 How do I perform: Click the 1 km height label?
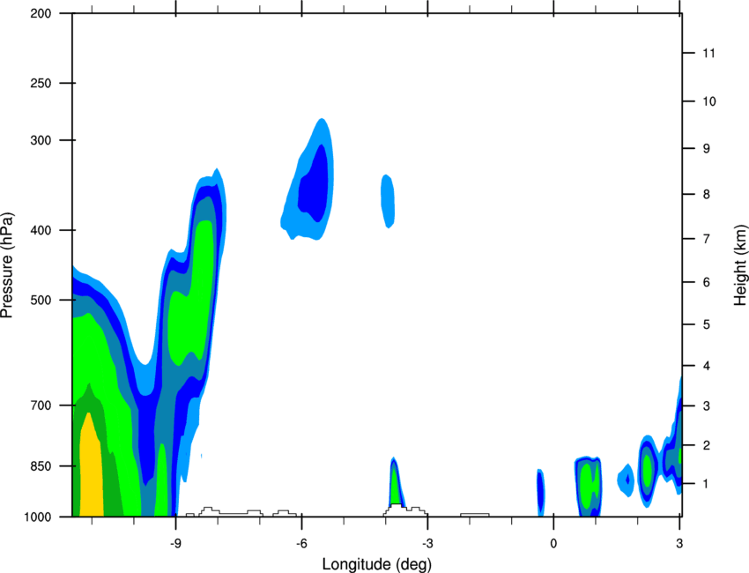[x=706, y=484]
